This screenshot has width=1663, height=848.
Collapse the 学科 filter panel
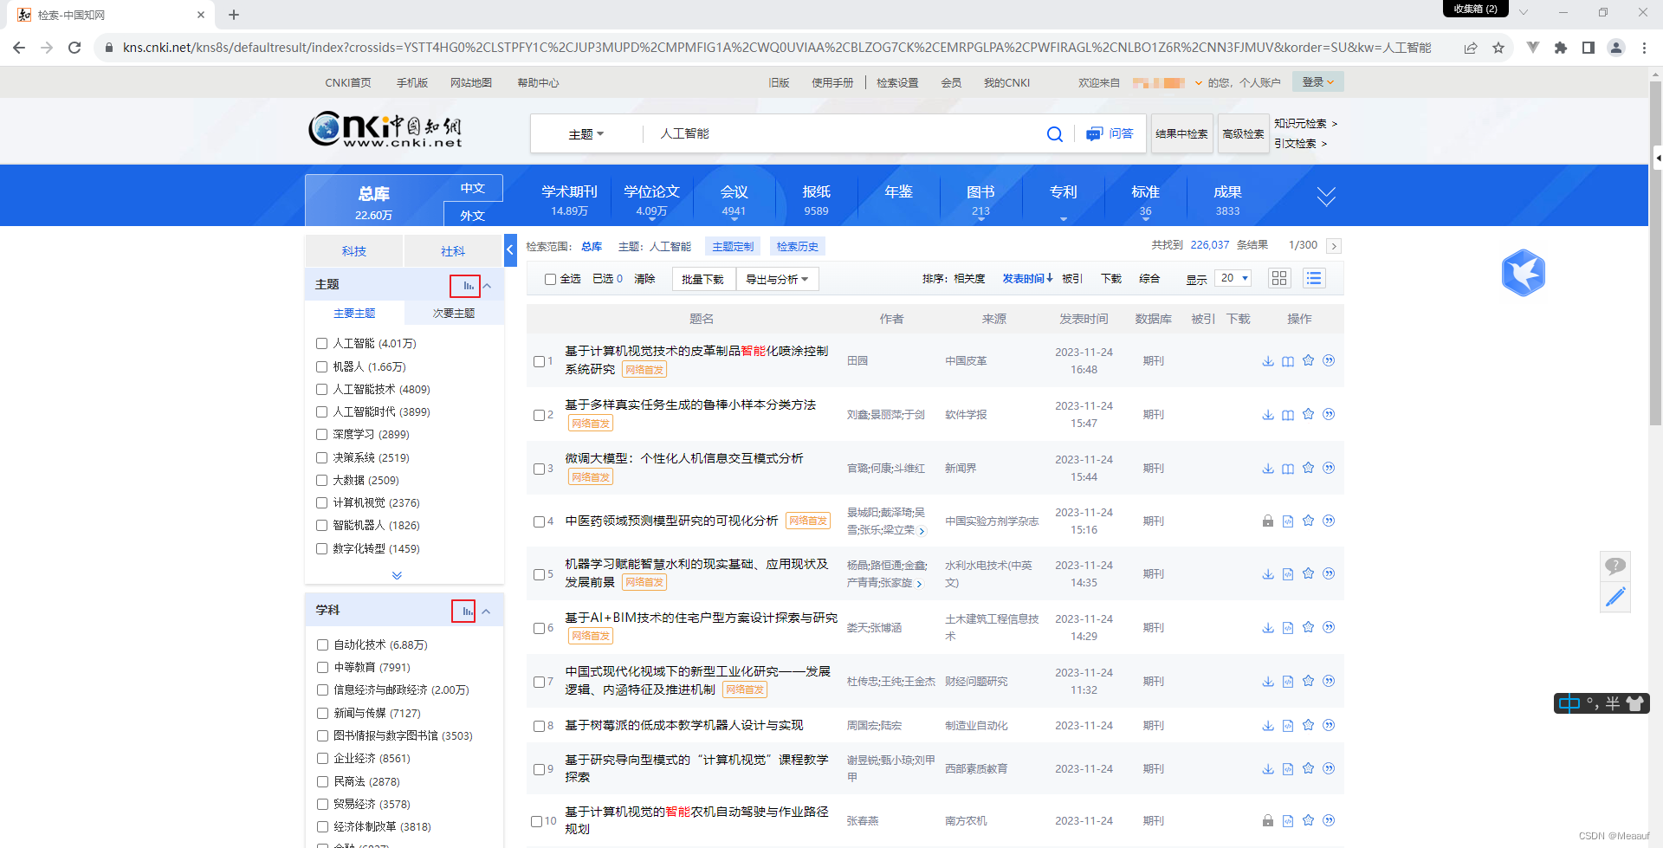coord(487,612)
